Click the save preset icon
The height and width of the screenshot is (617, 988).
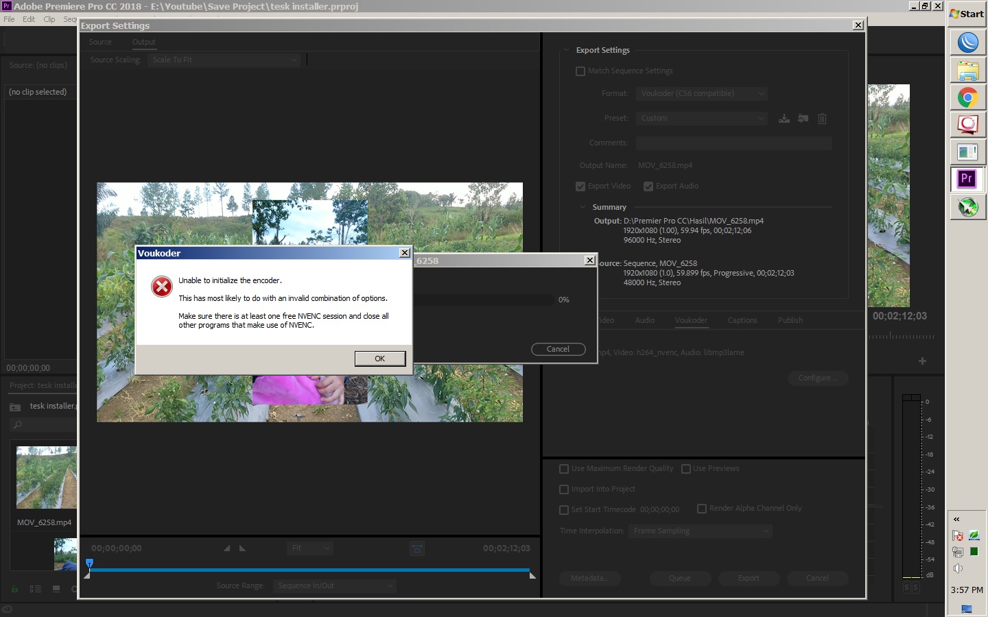click(x=784, y=119)
